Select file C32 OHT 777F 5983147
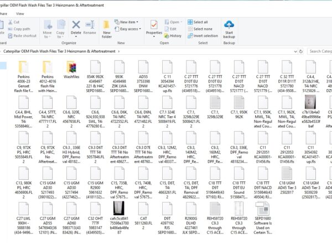Screen dimensions: 332x249 95,219
